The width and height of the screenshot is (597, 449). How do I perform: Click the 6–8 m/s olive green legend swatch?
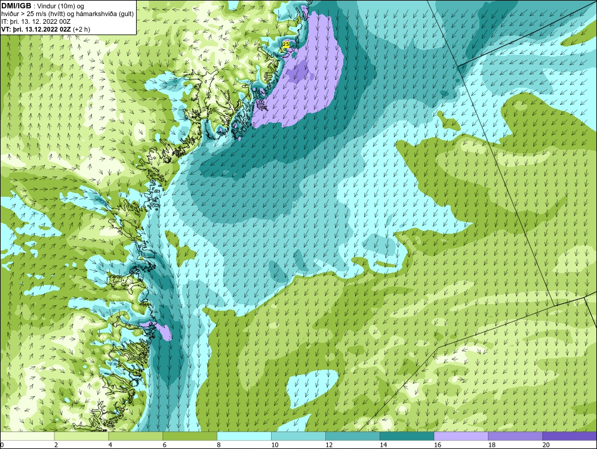click(x=190, y=436)
